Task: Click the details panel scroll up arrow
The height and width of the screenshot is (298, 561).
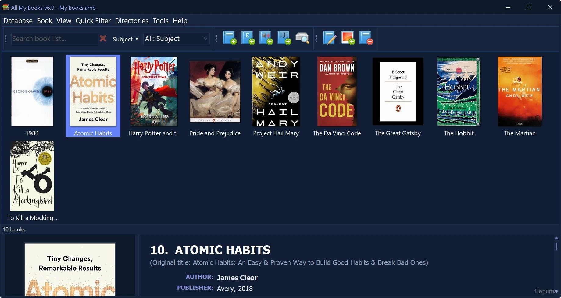Action: pos(556,238)
